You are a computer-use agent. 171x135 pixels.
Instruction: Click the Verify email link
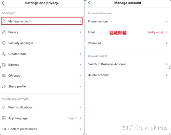click(156, 32)
